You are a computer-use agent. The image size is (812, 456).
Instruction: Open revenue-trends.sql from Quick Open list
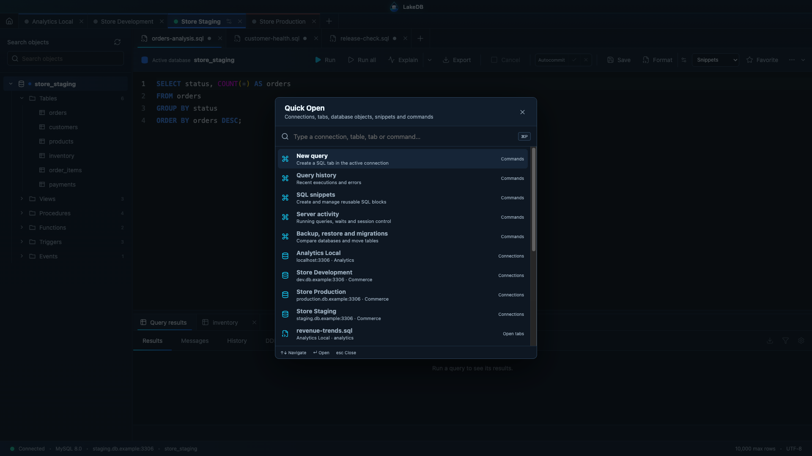403,334
